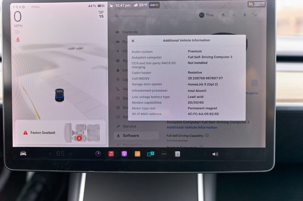Open Bluetooth settings icon
Screen dimensions: 303x201
tap(244, 15)
